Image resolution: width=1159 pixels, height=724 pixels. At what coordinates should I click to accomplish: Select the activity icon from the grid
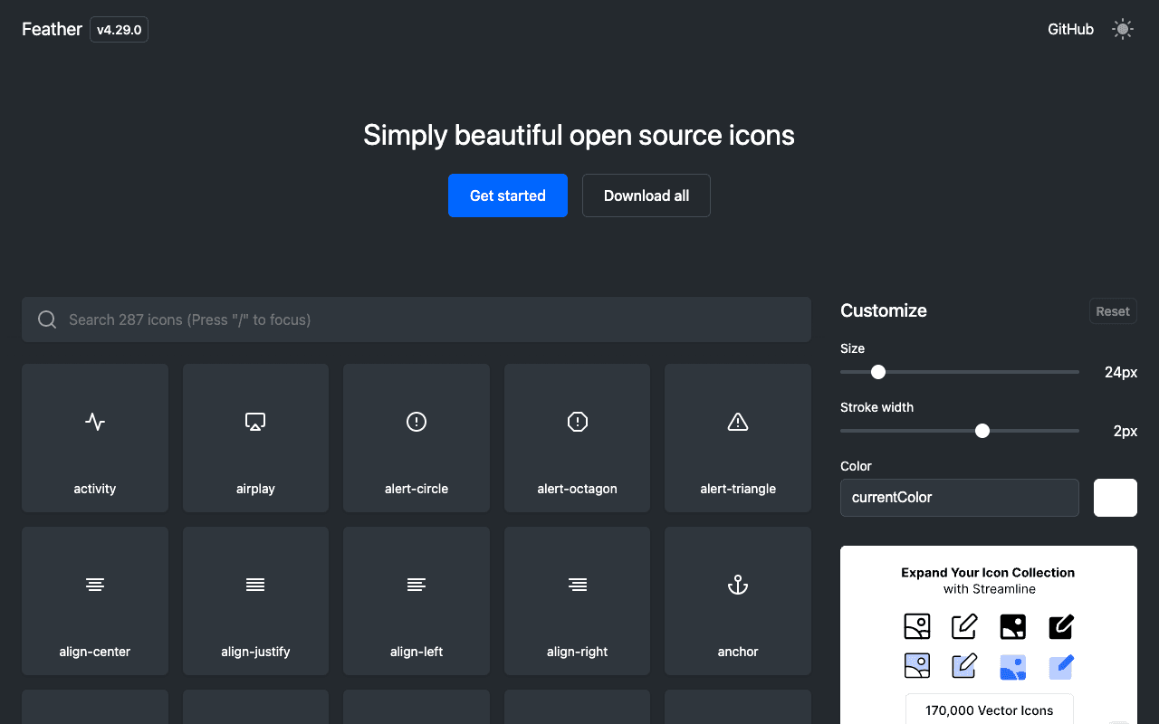click(x=94, y=438)
